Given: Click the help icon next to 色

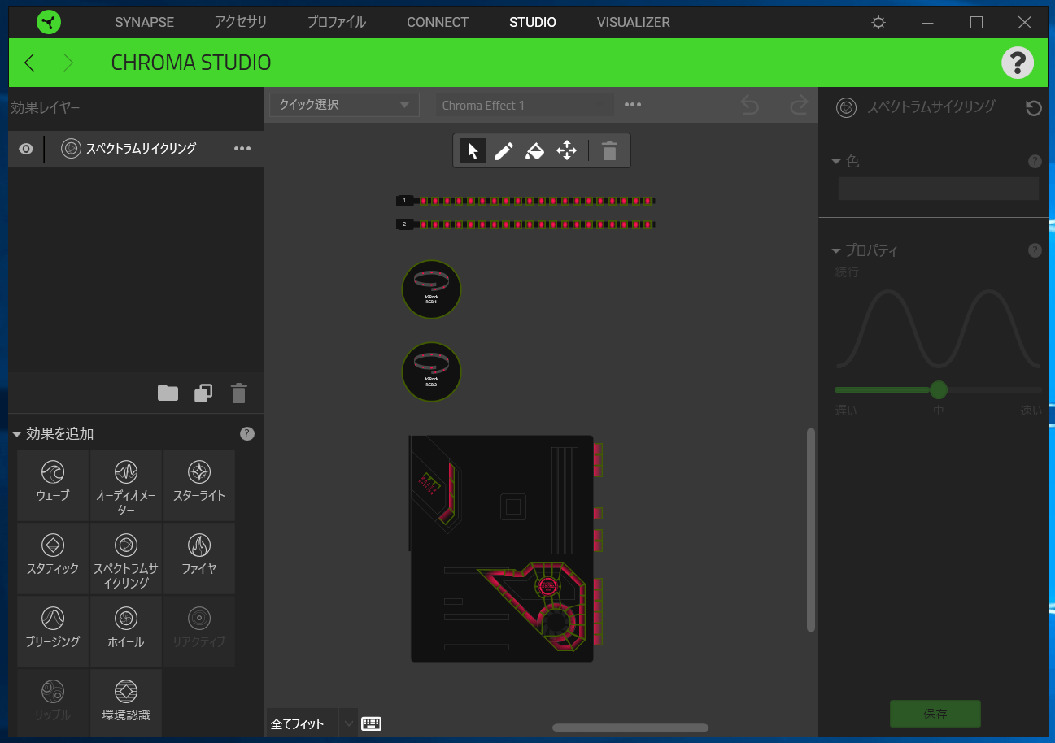Looking at the screenshot, I should [x=1035, y=161].
